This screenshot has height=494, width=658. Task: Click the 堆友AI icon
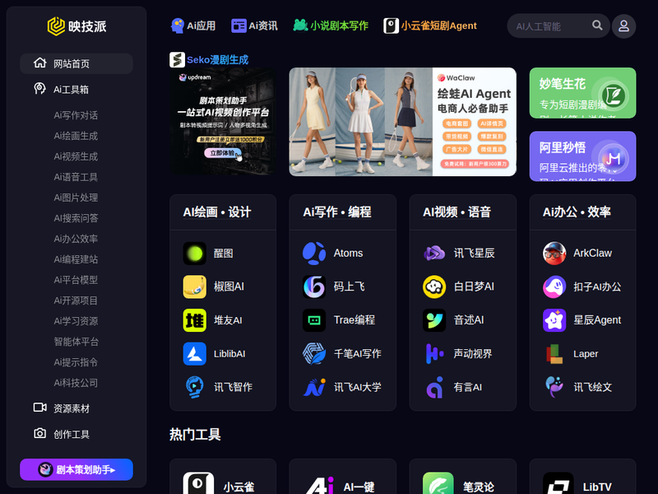pos(194,320)
